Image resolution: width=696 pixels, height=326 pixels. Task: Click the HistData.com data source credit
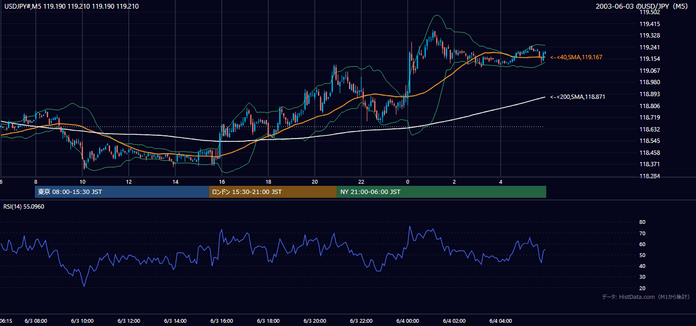coord(646,297)
